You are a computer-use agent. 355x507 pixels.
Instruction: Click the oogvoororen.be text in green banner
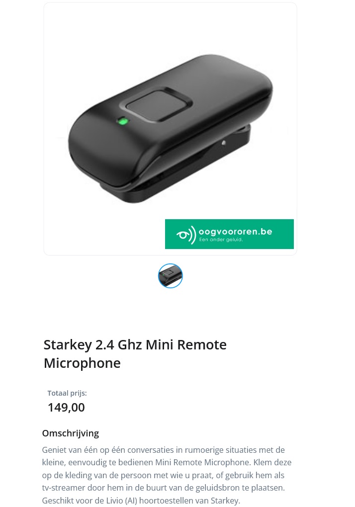click(235, 231)
